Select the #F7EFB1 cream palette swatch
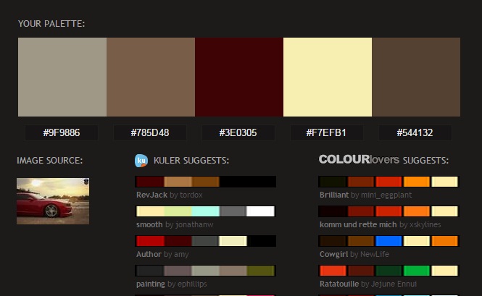This screenshot has width=482, height=296. [328, 77]
